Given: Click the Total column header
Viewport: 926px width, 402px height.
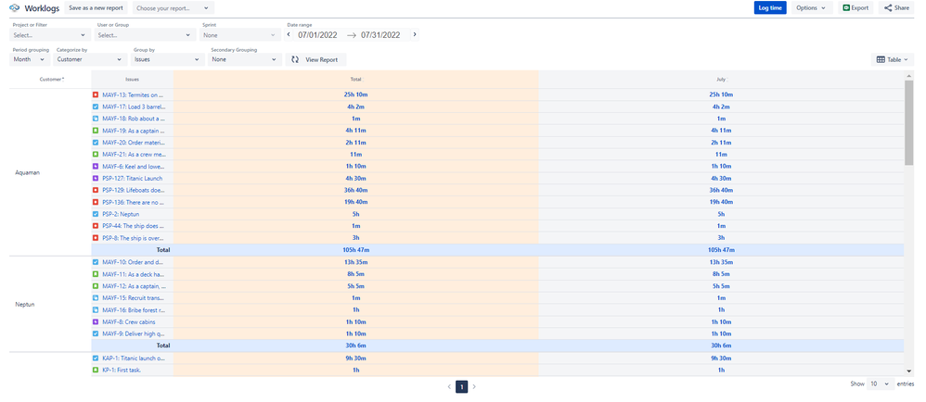Looking at the screenshot, I should [x=355, y=79].
